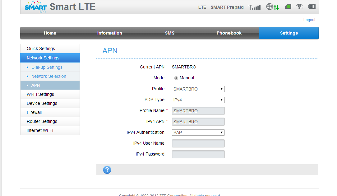Open help with the question mark icon
The height and width of the screenshot is (196, 337).
(107, 170)
